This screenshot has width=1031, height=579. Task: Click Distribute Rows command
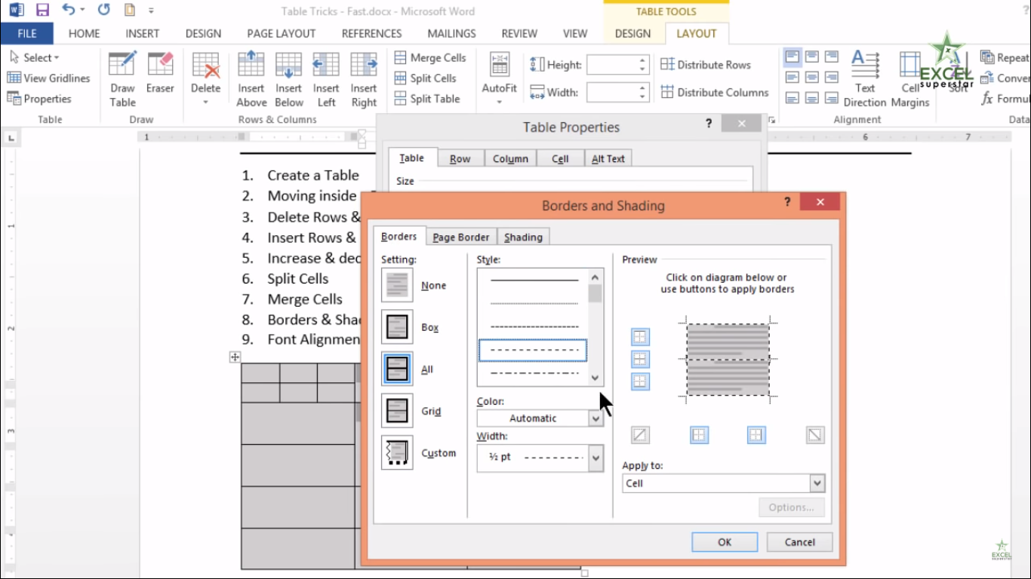tap(706, 65)
